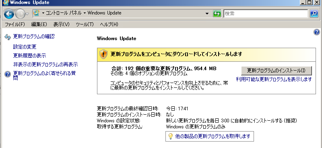The width and height of the screenshot is (322, 148).
Task: Click the Windows Update page heading
Action: coord(116,39)
